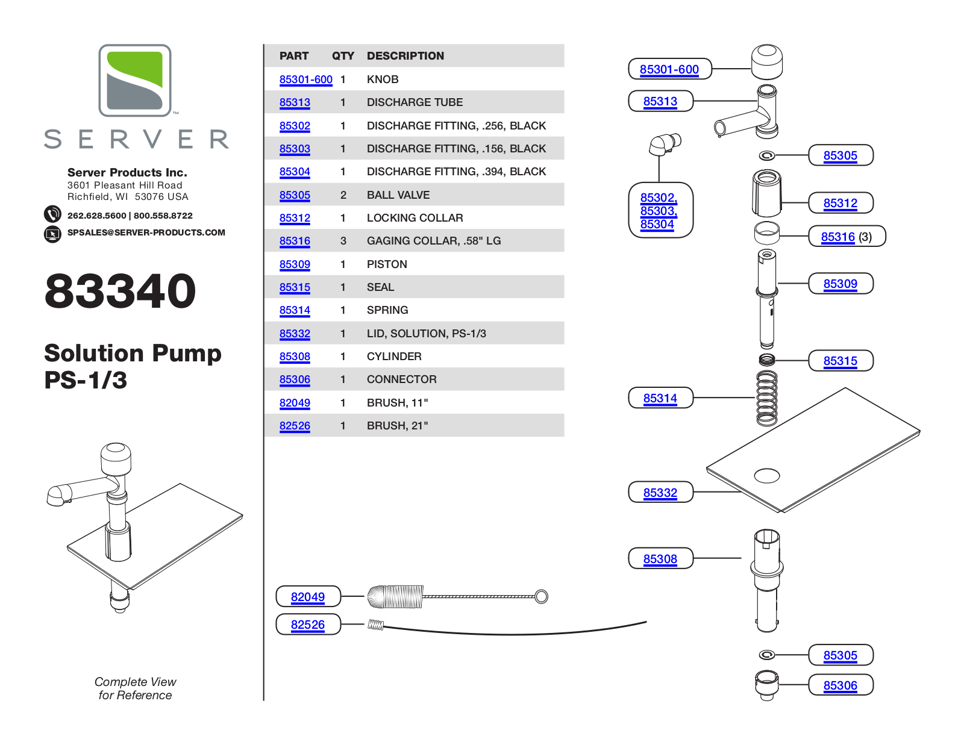Click the 85315 callout beside seal

tap(840, 361)
